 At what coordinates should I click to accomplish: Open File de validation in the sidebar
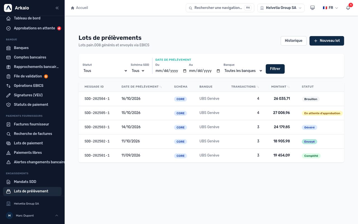[32, 76]
